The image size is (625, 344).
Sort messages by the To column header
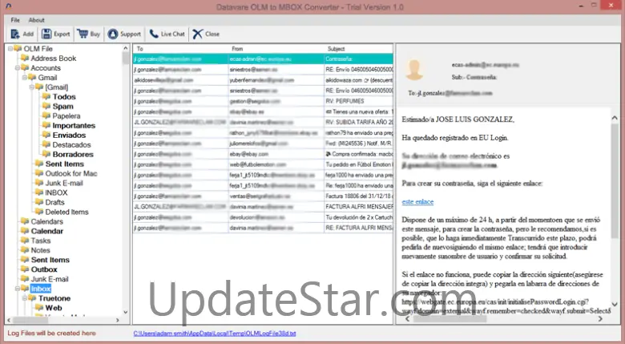point(180,49)
